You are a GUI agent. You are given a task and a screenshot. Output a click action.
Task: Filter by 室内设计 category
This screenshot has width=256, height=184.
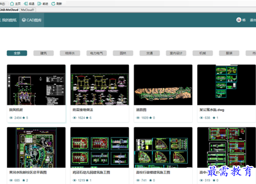pyautogui.click(x=176, y=53)
